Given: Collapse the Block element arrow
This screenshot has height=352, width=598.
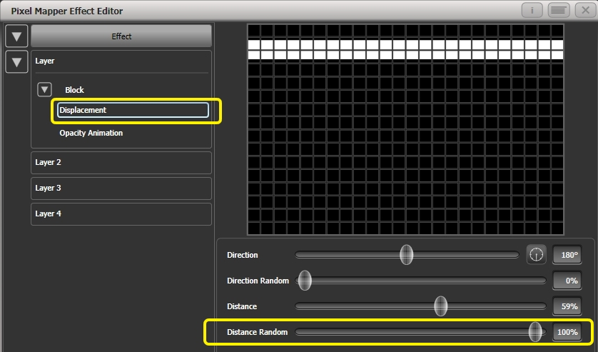Looking at the screenshot, I should tap(44, 90).
